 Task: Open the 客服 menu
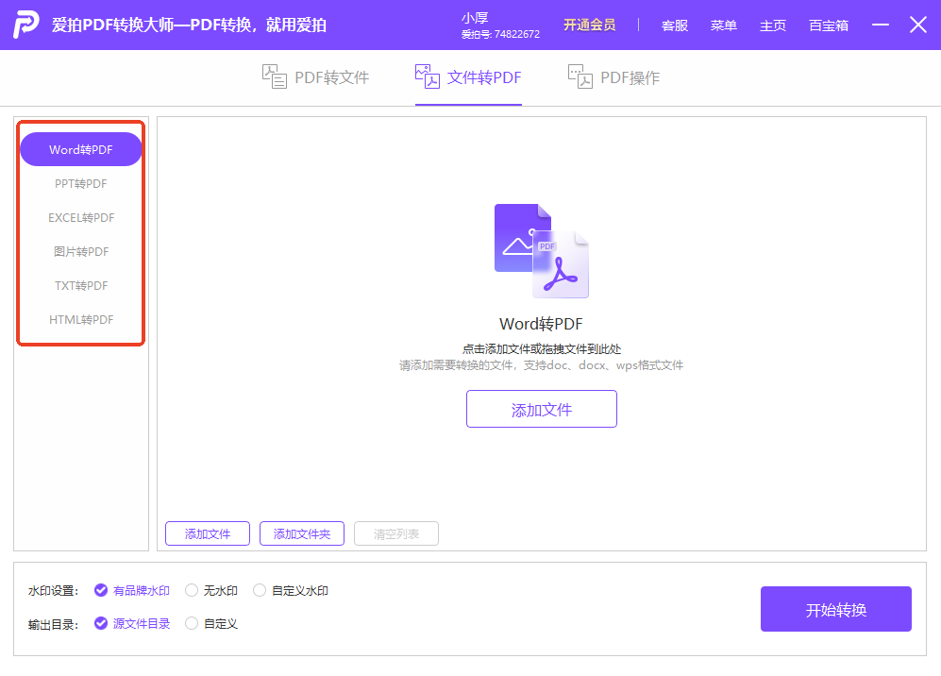click(x=675, y=25)
